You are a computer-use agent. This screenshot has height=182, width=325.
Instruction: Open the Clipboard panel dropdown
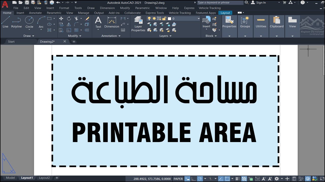[277, 36]
